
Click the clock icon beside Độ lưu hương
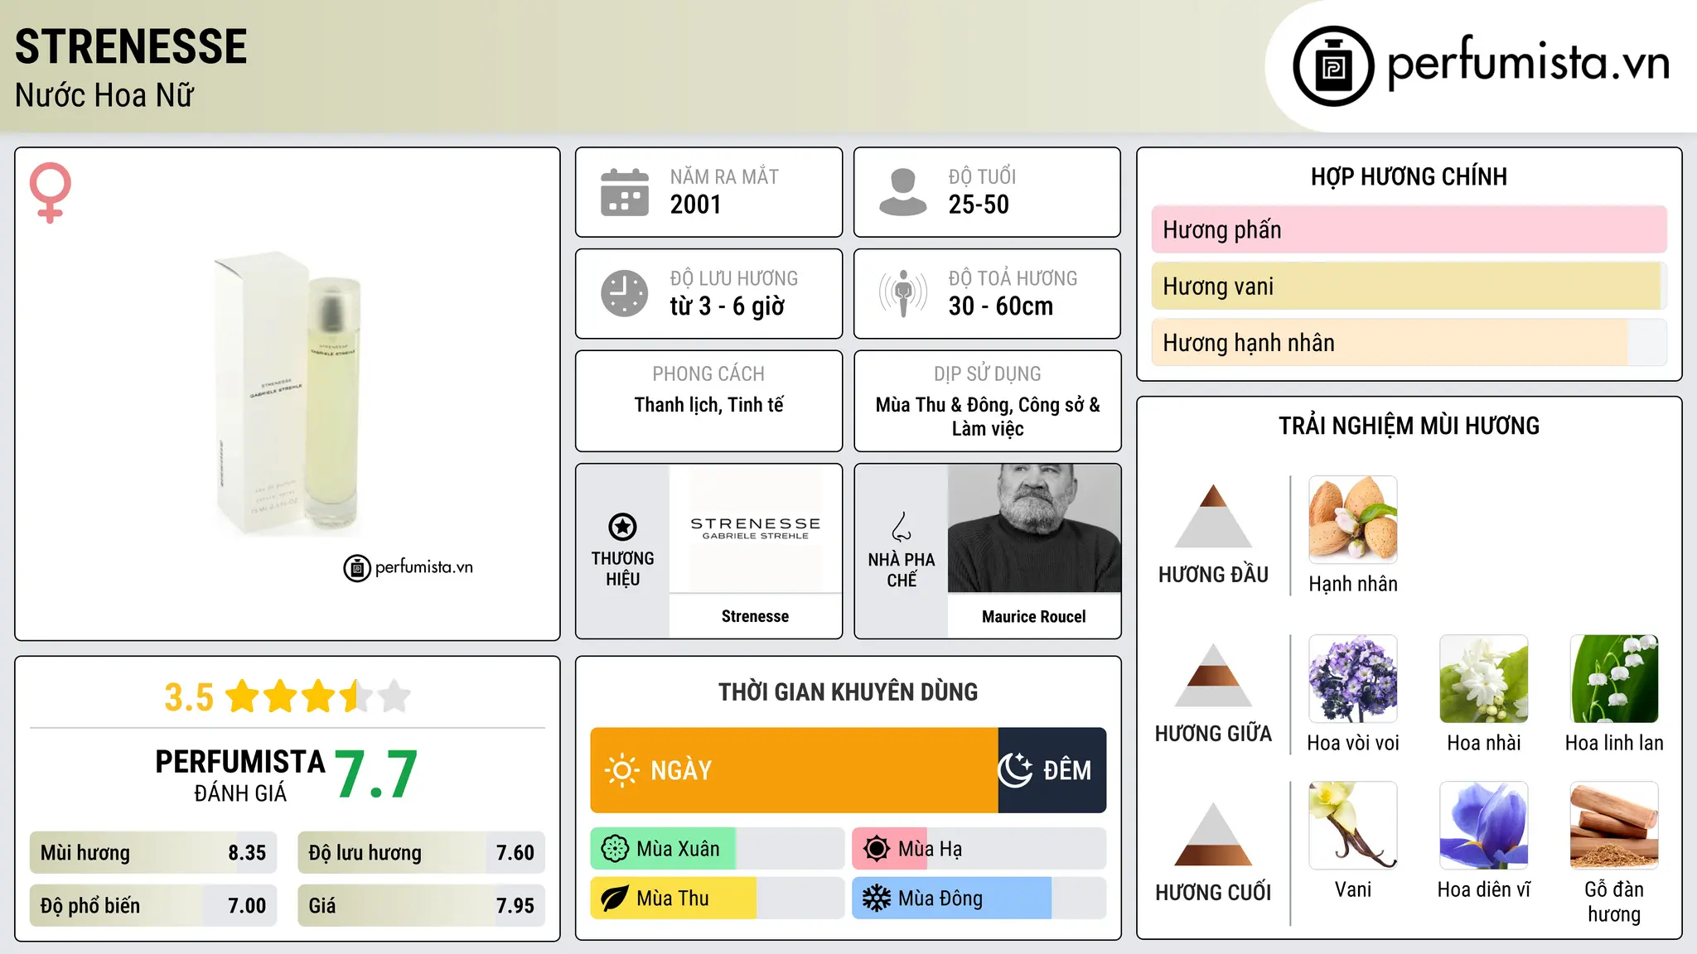625,293
